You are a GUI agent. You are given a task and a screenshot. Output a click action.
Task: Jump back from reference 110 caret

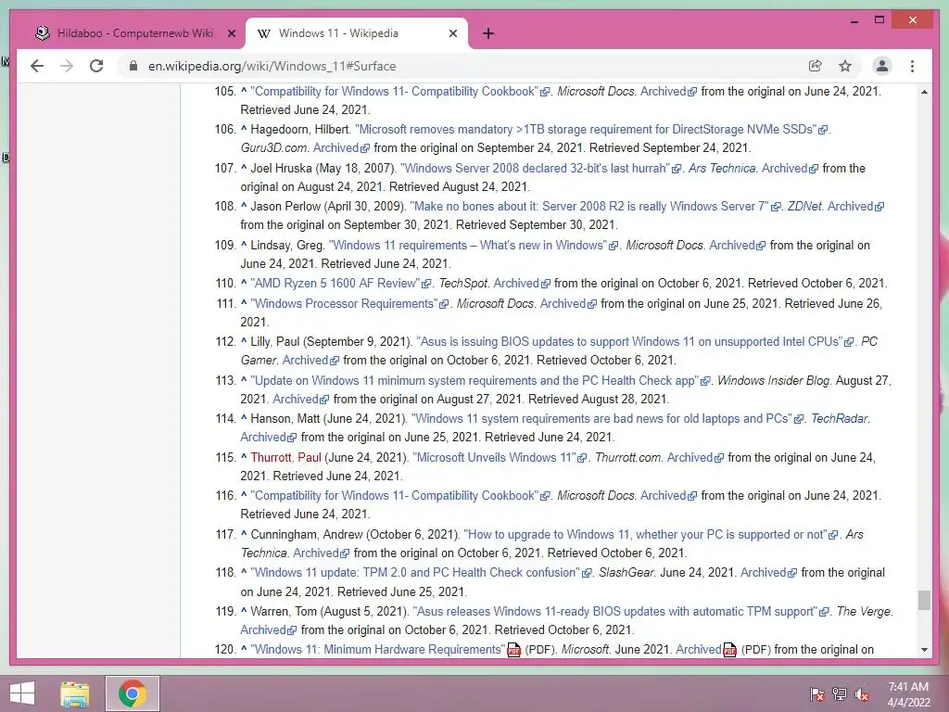coord(244,282)
